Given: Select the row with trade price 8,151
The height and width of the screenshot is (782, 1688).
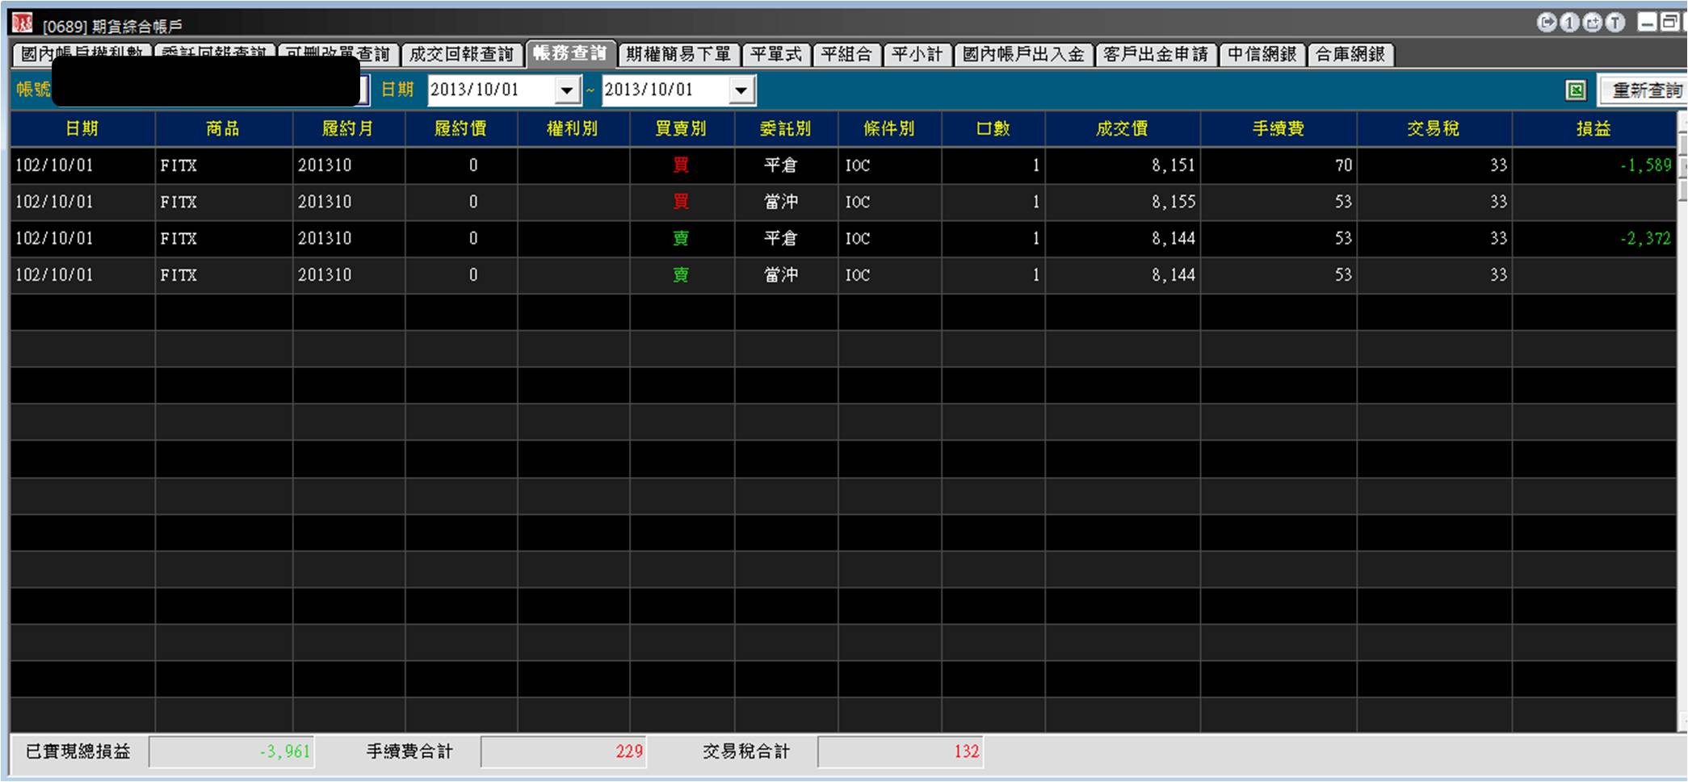Looking at the screenshot, I should point(843,165).
